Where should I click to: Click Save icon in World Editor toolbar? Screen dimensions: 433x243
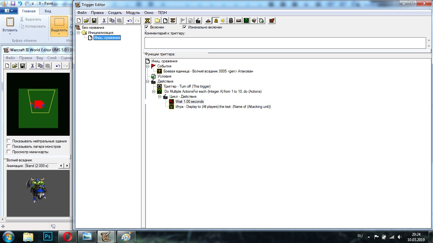coord(23,66)
